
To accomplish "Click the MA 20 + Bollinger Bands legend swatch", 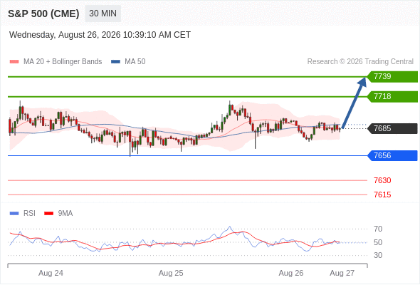I will [x=14, y=62].
